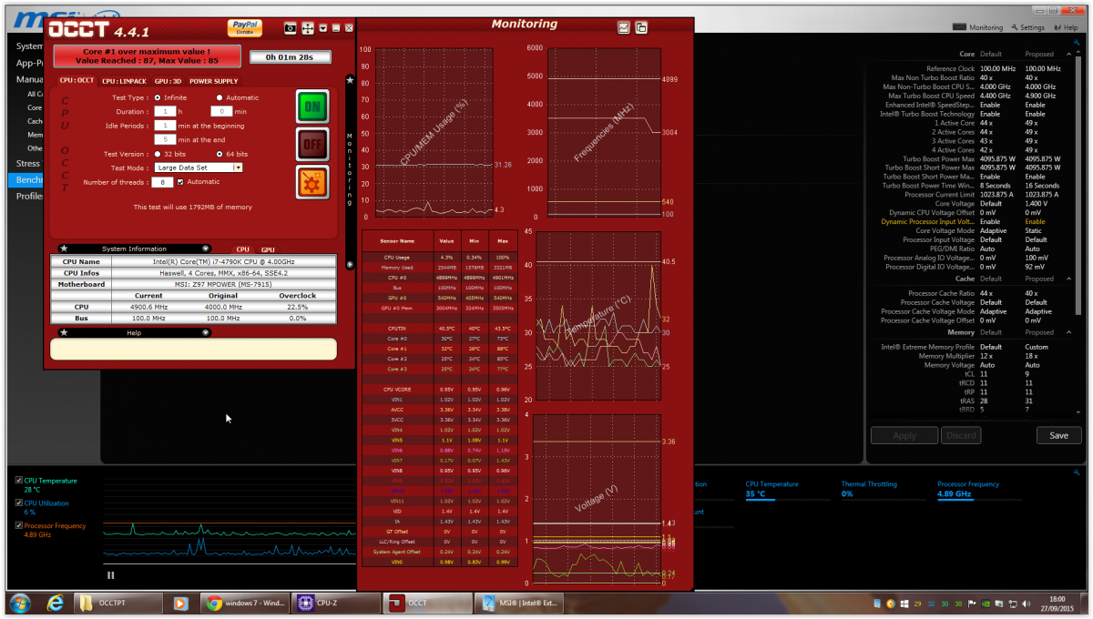The height and width of the screenshot is (619, 1093).
Task: Take a screenshot with OCCT camera icon
Action: [x=290, y=28]
